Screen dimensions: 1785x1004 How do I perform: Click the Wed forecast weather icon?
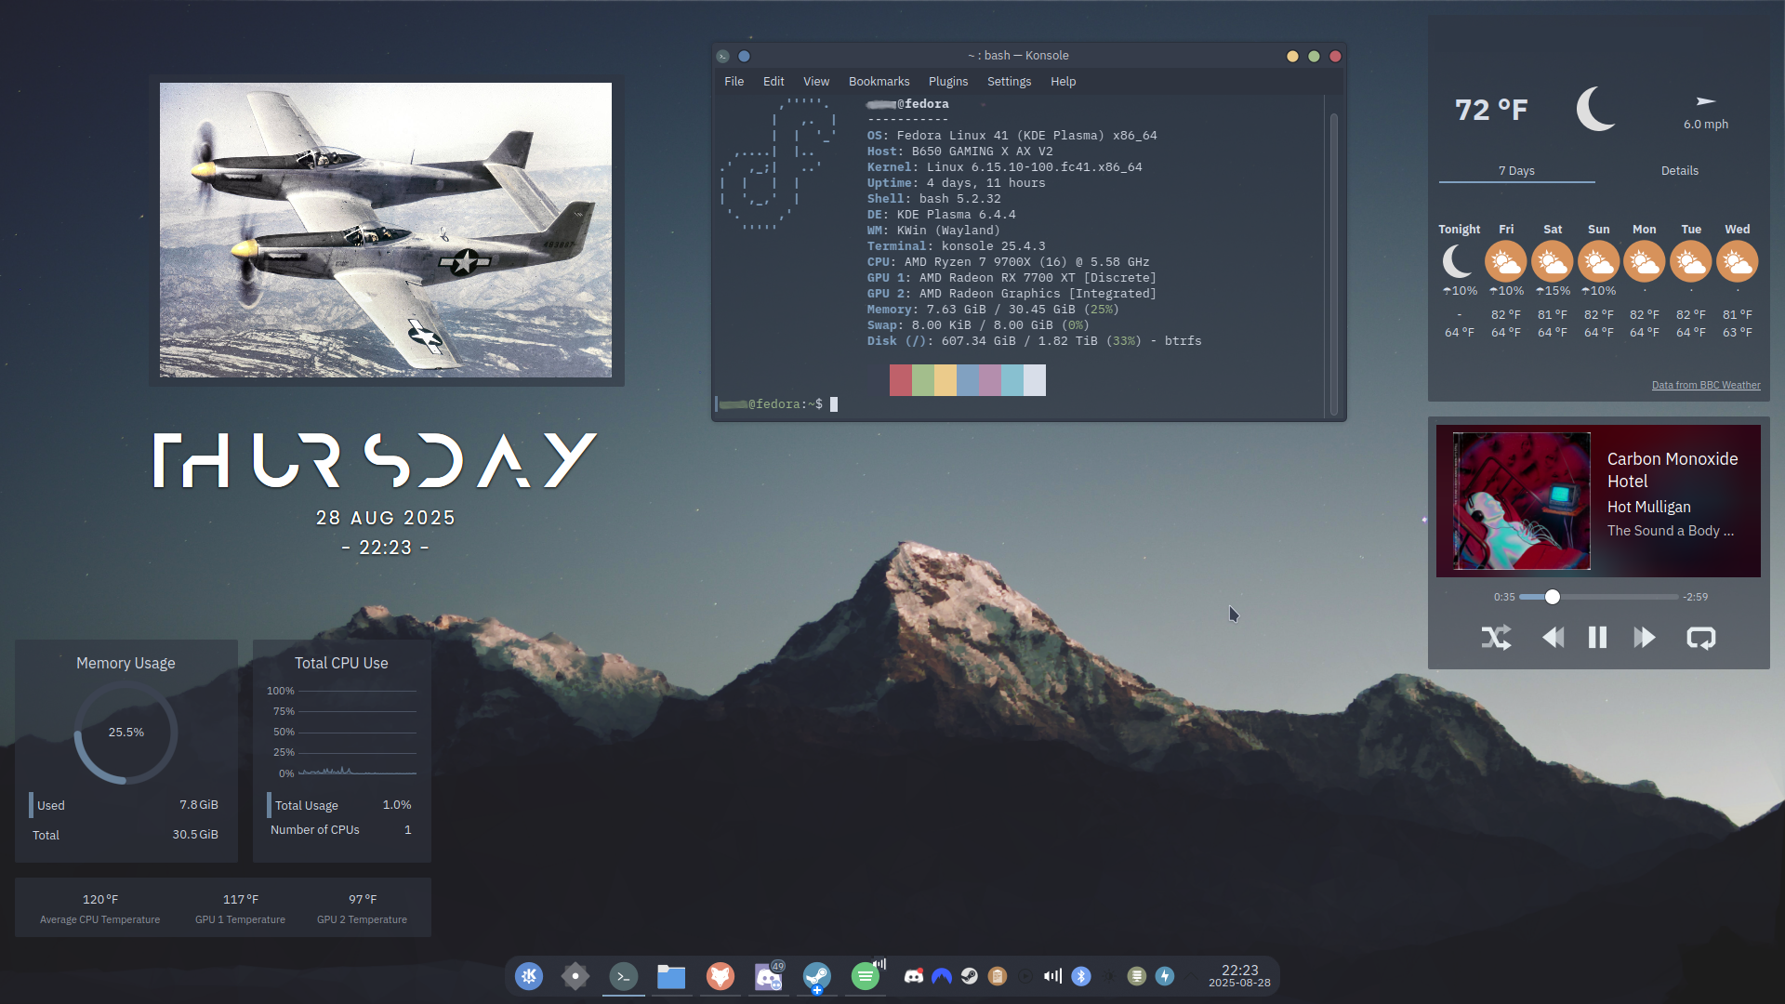(x=1737, y=261)
